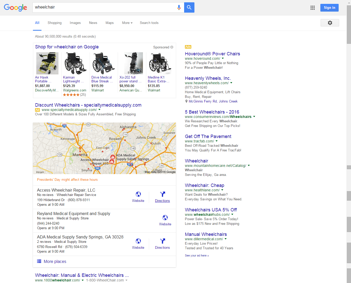Expand arrow next to 1-800-WheelChair.com
Image resolution: width=351 pixels, height=283 pixels.
pos(126,280)
